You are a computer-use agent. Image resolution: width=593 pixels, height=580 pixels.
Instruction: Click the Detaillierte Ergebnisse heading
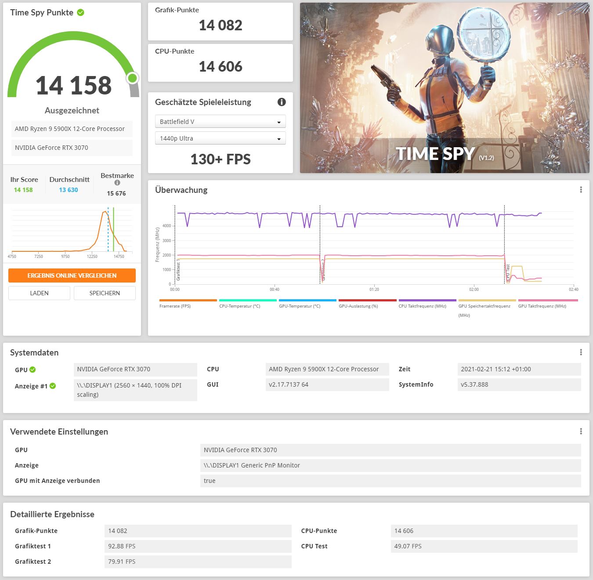(52, 514)
